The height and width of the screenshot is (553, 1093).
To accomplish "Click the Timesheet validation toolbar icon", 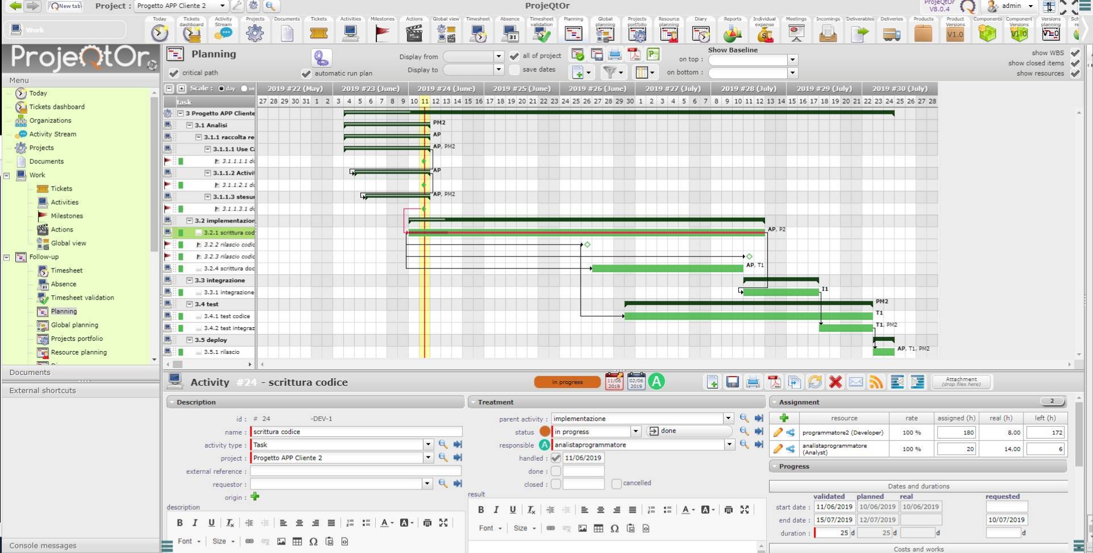I will [541, 33].
